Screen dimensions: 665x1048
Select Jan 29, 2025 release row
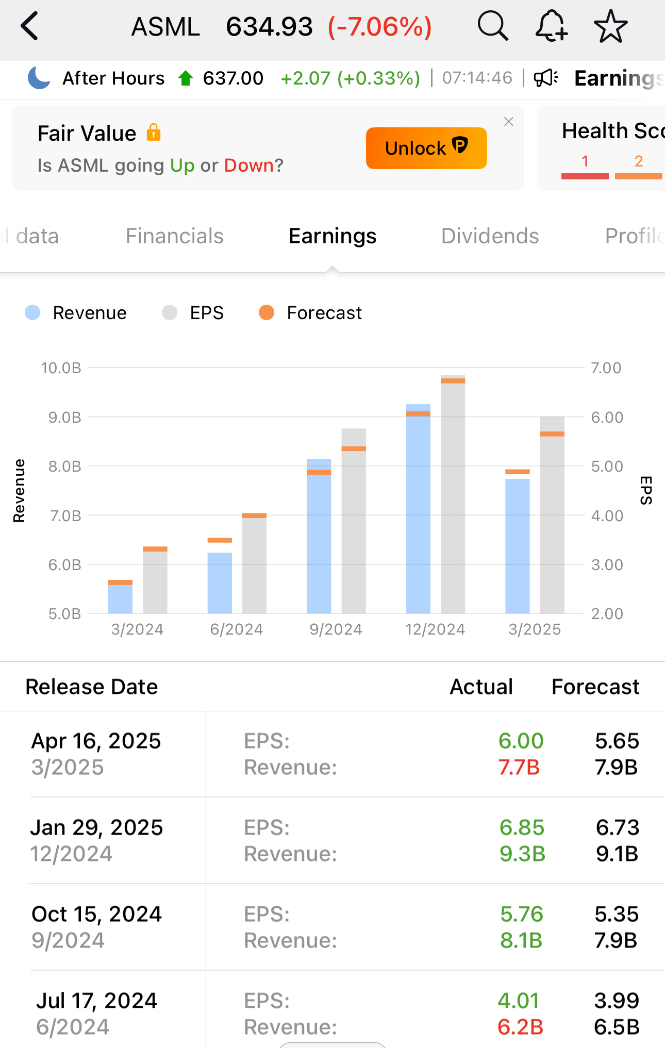[332, 841]
